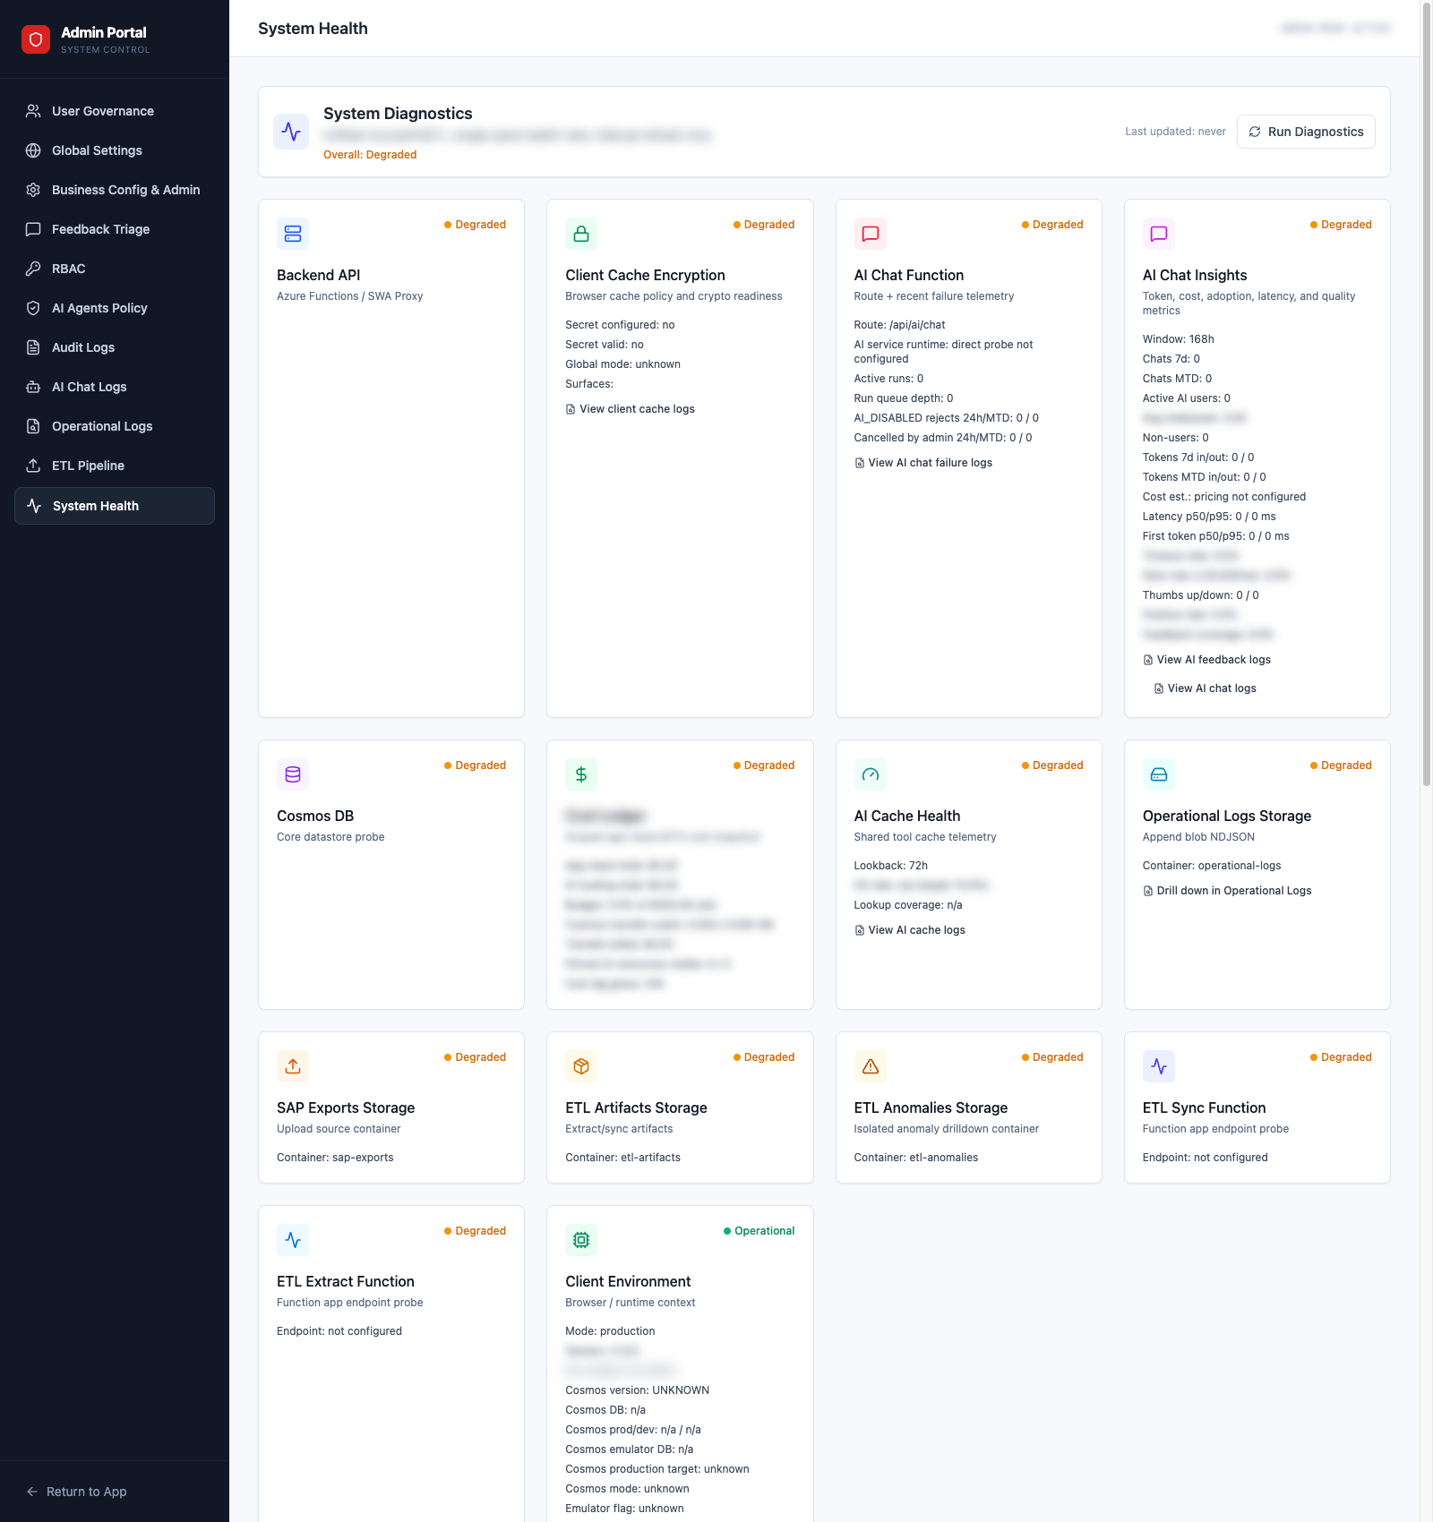Go to Business Config & Admin
This screenshot has width=1433, height=1522.
[115, 190]
